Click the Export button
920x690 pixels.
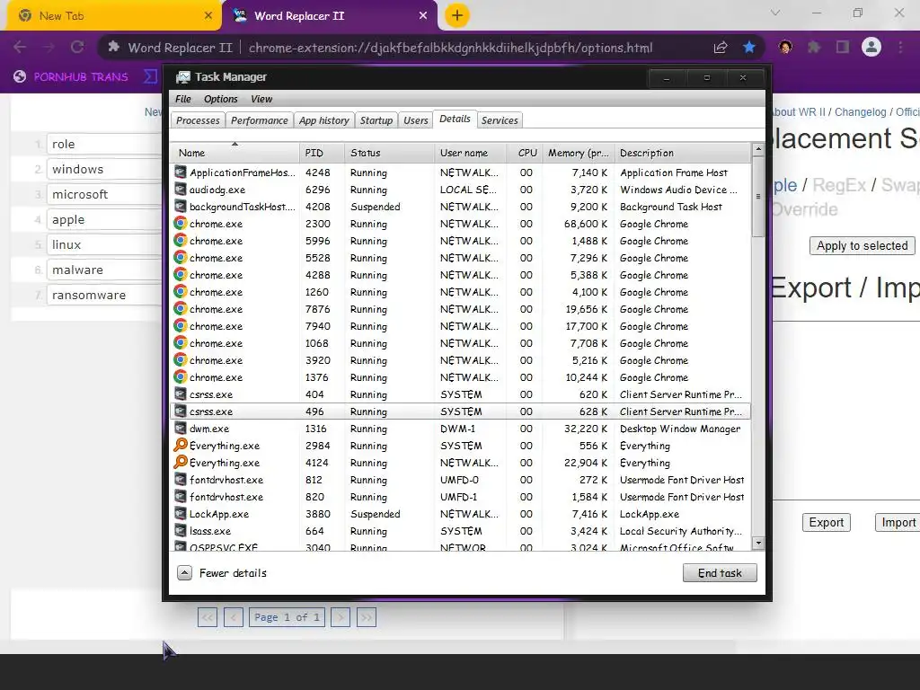pyautogui.click(x=827, y=522)
